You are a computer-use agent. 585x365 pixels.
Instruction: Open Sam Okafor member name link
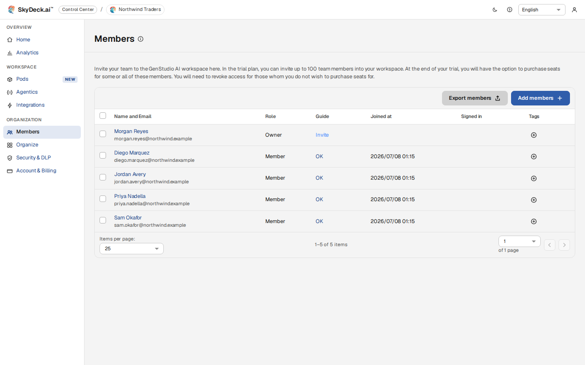pyautogui.click(x=128, y=218)
